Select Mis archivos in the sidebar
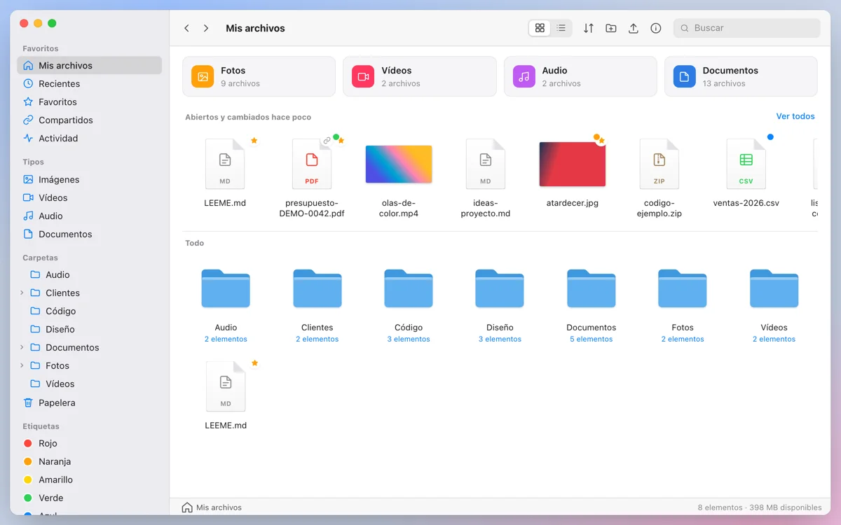This screenshot has width=841, height=525. (x=90, y=65)
